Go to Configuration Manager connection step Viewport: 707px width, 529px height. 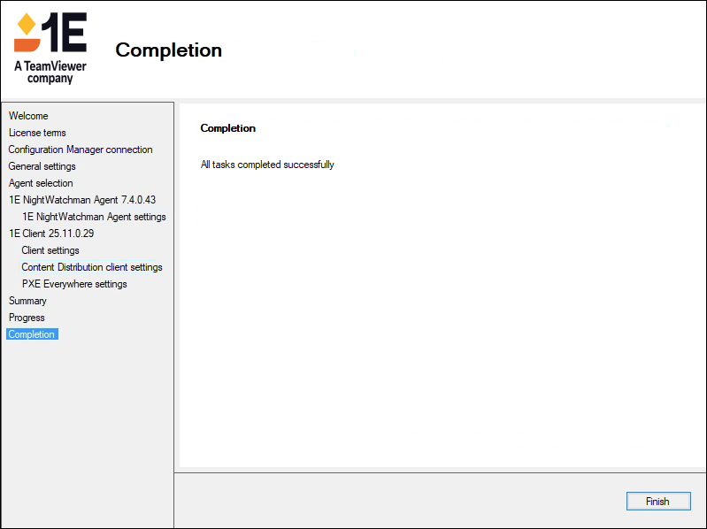pos(81,149)
